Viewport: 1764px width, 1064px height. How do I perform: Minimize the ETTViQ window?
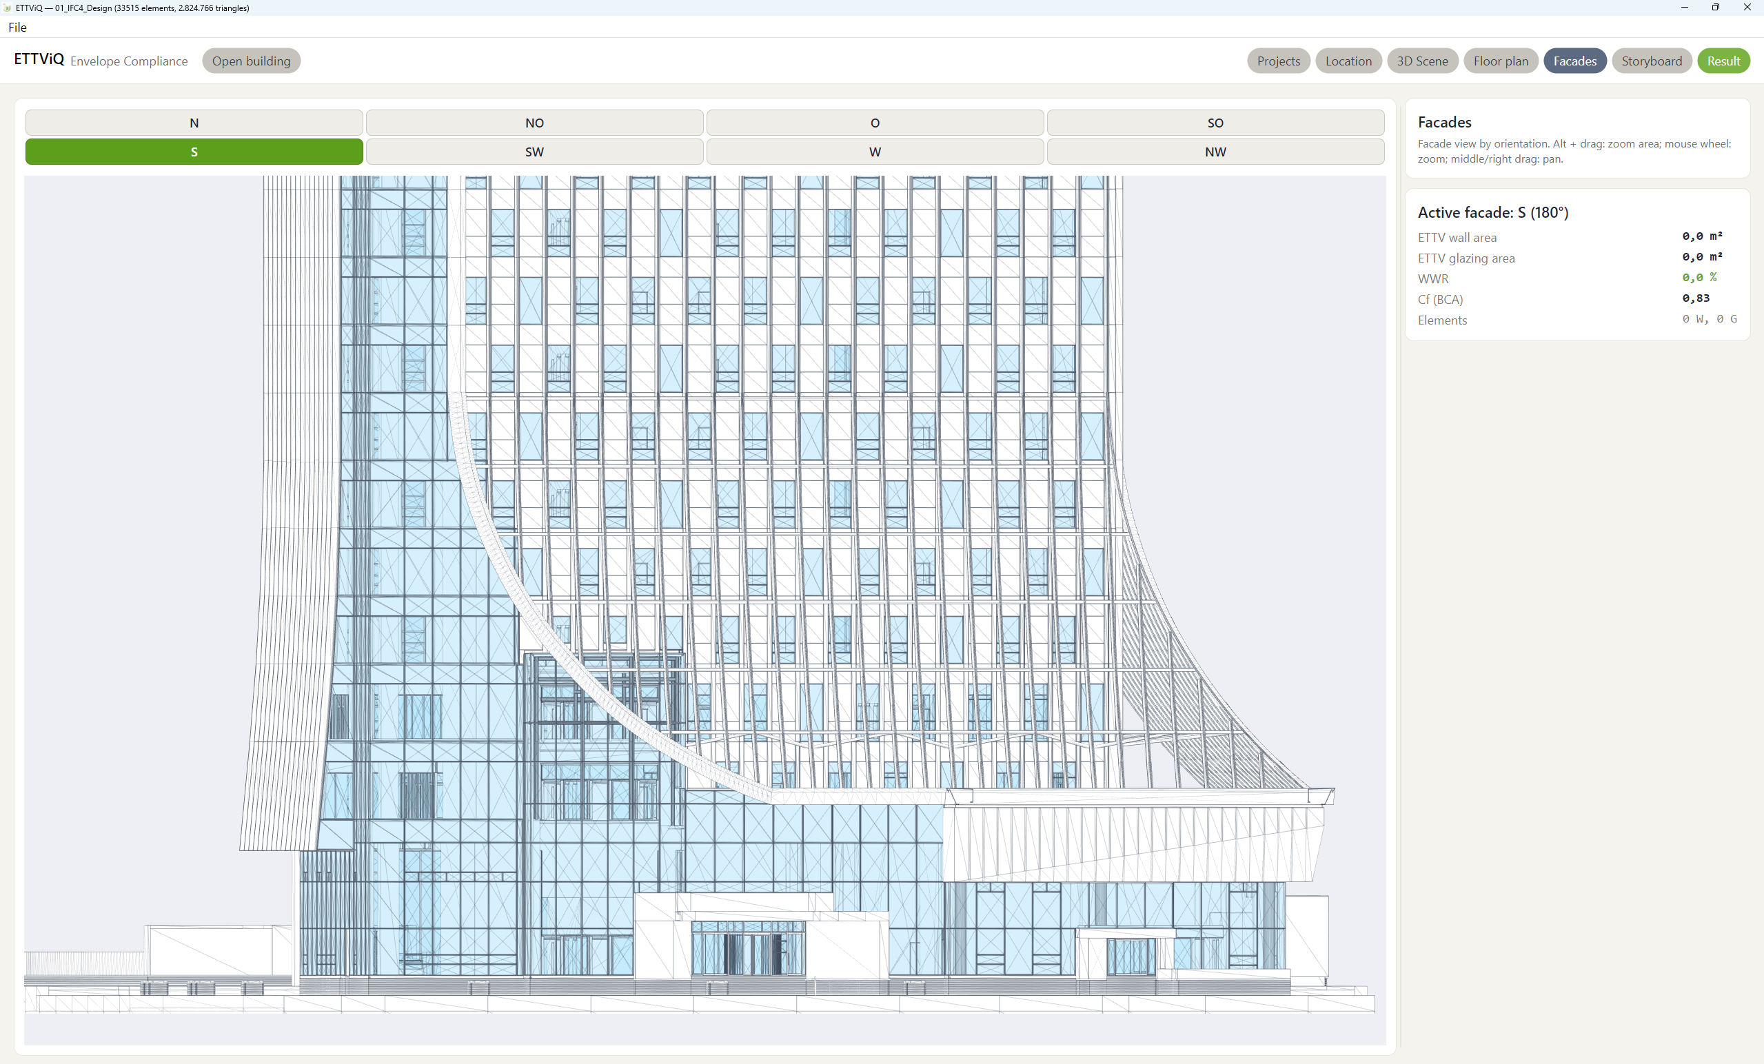click(1685, 8)
